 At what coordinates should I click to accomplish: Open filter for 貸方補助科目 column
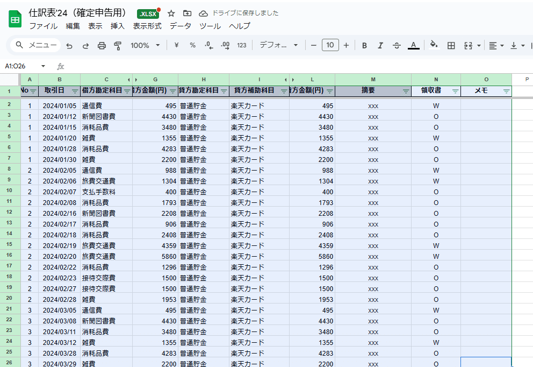(x=284, y=91)
